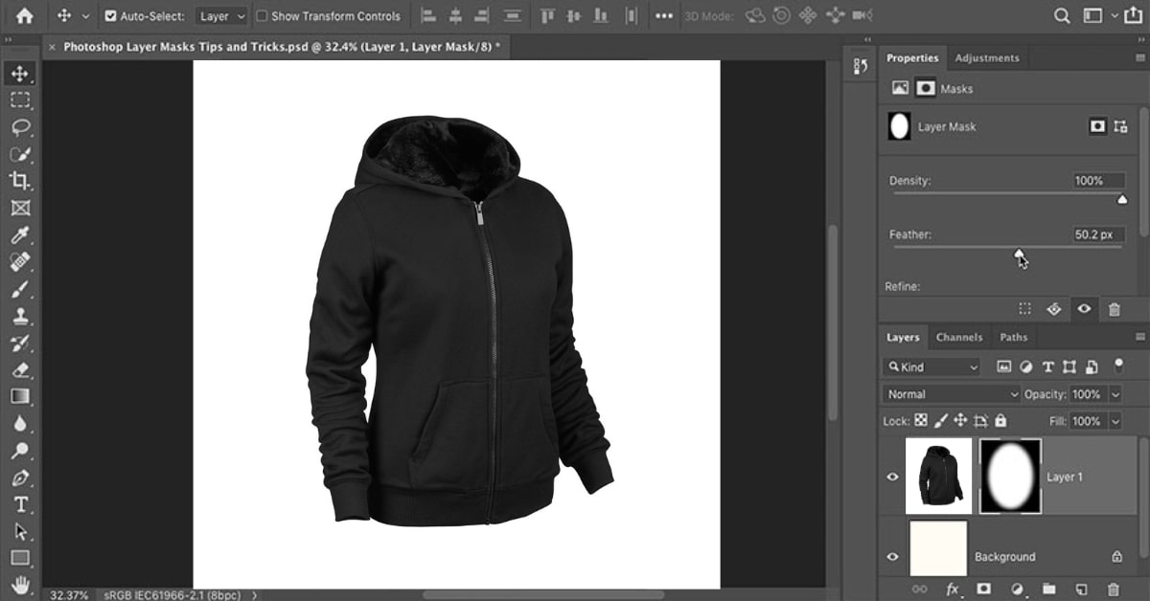Toggle mask visibility eye in Properties

pos(1084,309)
